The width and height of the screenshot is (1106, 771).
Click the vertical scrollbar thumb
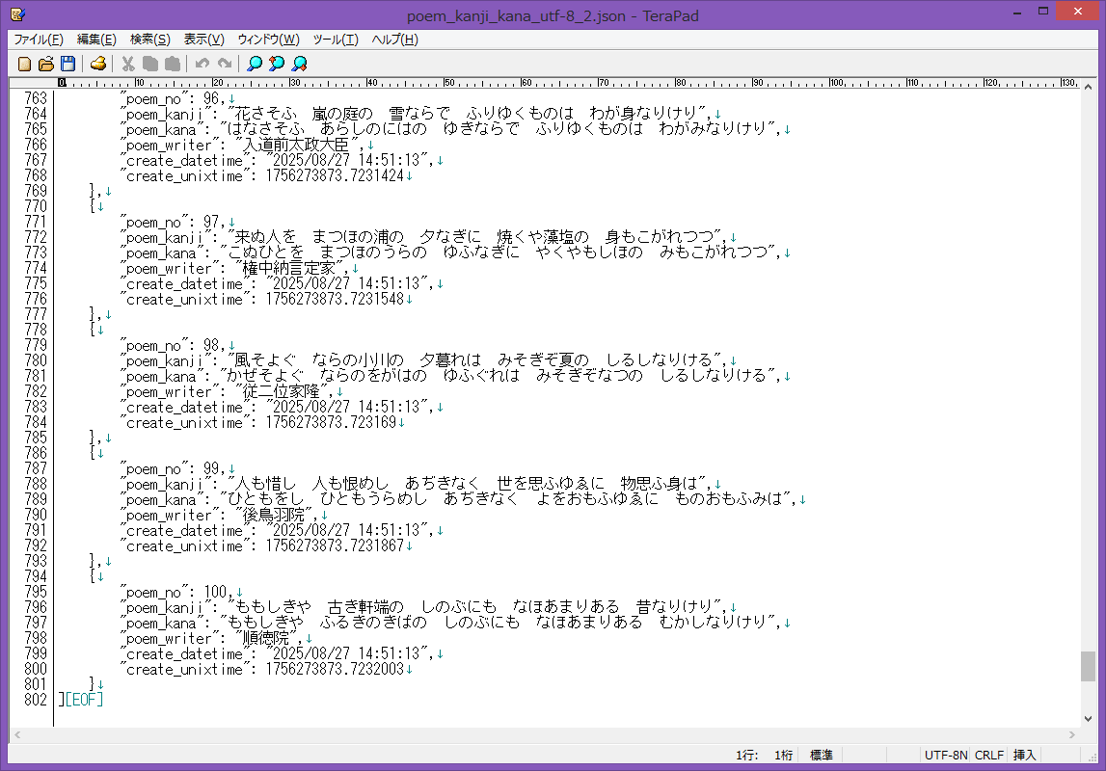1088,666
